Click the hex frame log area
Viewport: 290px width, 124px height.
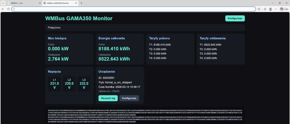coord(145,116)
